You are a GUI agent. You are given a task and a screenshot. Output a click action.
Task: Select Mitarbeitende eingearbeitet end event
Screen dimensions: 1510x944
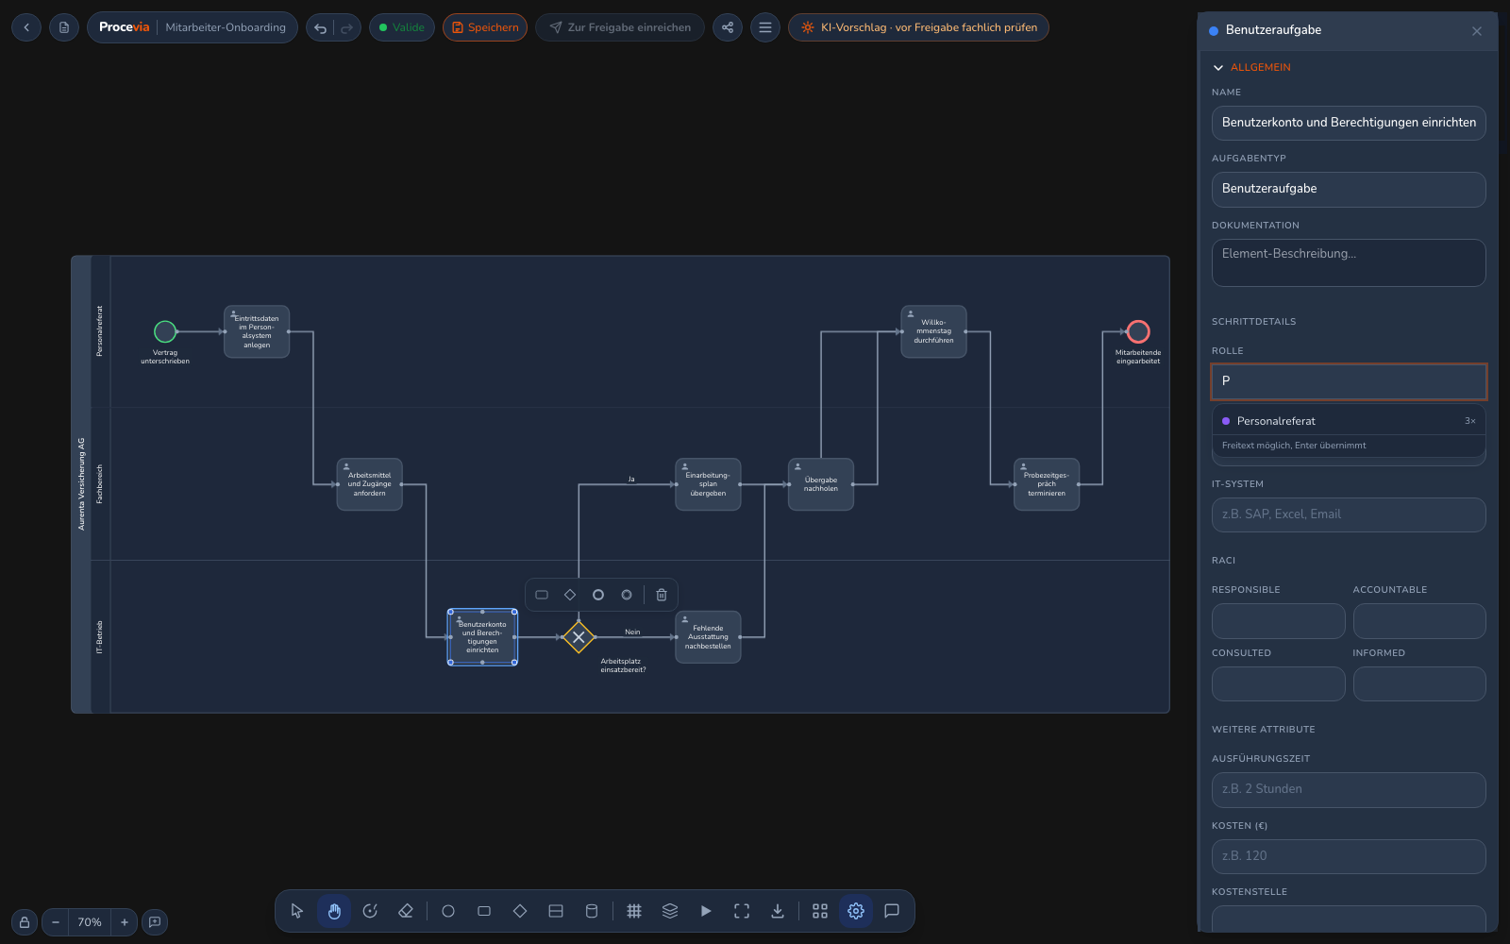(x=1138, y=331)
